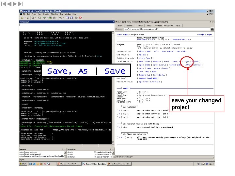Screen dimensions: 235x176
Task: Click the Data Editor toolbar icon
Action: (x=67, y=18)
